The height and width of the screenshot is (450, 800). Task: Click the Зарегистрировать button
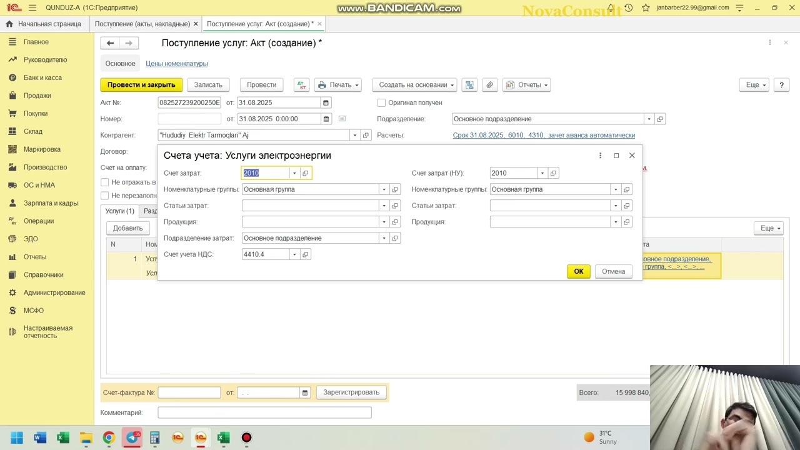click(351, 392)
